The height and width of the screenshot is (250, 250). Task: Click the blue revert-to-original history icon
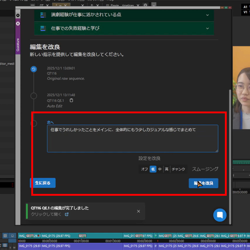34,69
